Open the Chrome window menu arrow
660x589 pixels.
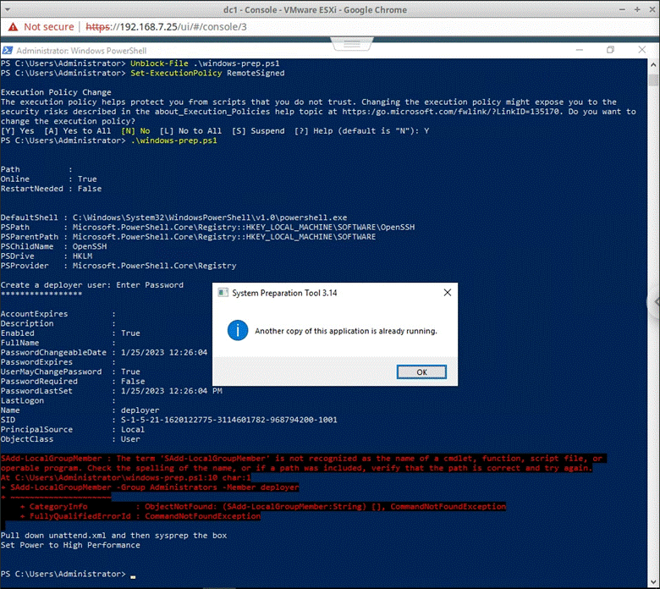7,9
